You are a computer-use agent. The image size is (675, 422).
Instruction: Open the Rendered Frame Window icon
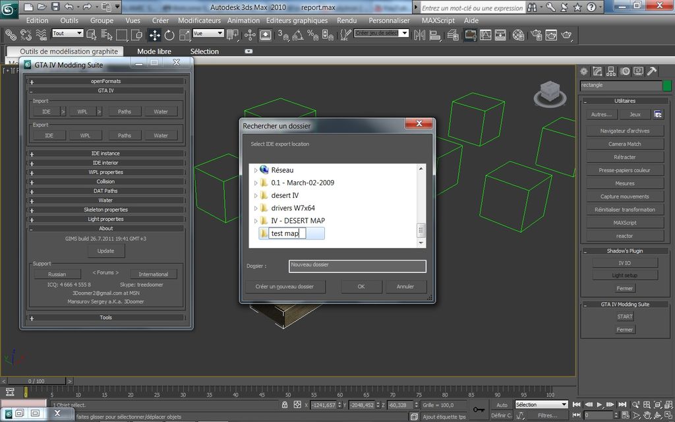pyautogui.click(x=552, y=35)
